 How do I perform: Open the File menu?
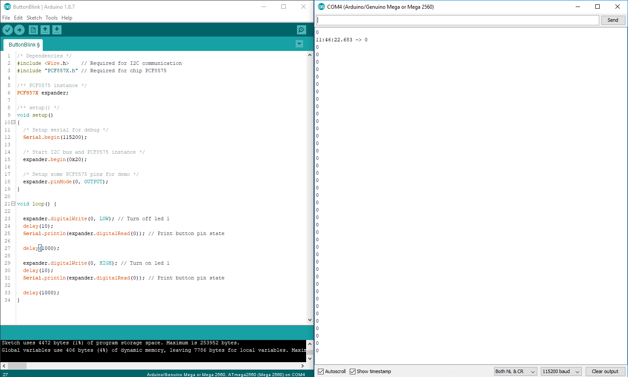[x=6, y=18]
